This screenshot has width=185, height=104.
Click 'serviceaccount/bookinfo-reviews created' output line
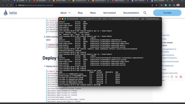[x=64, y=89]
